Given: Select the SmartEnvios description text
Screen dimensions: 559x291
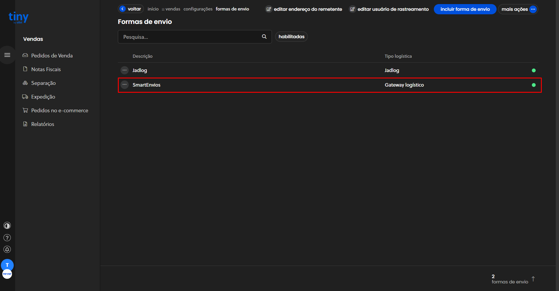Looking at the screenshot, I should pos(146,85).
